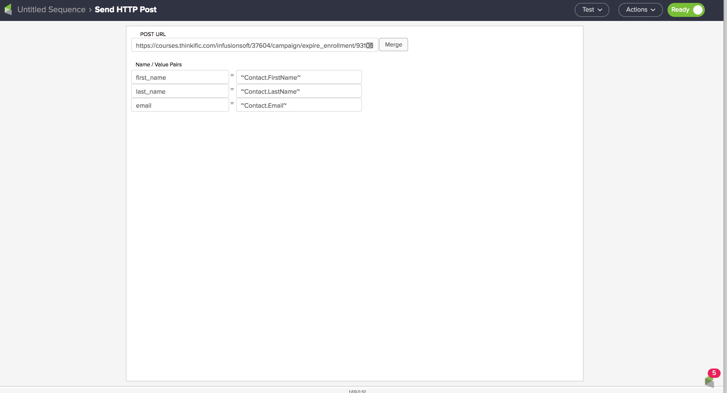Select the first_name name field

pos(180,77)
